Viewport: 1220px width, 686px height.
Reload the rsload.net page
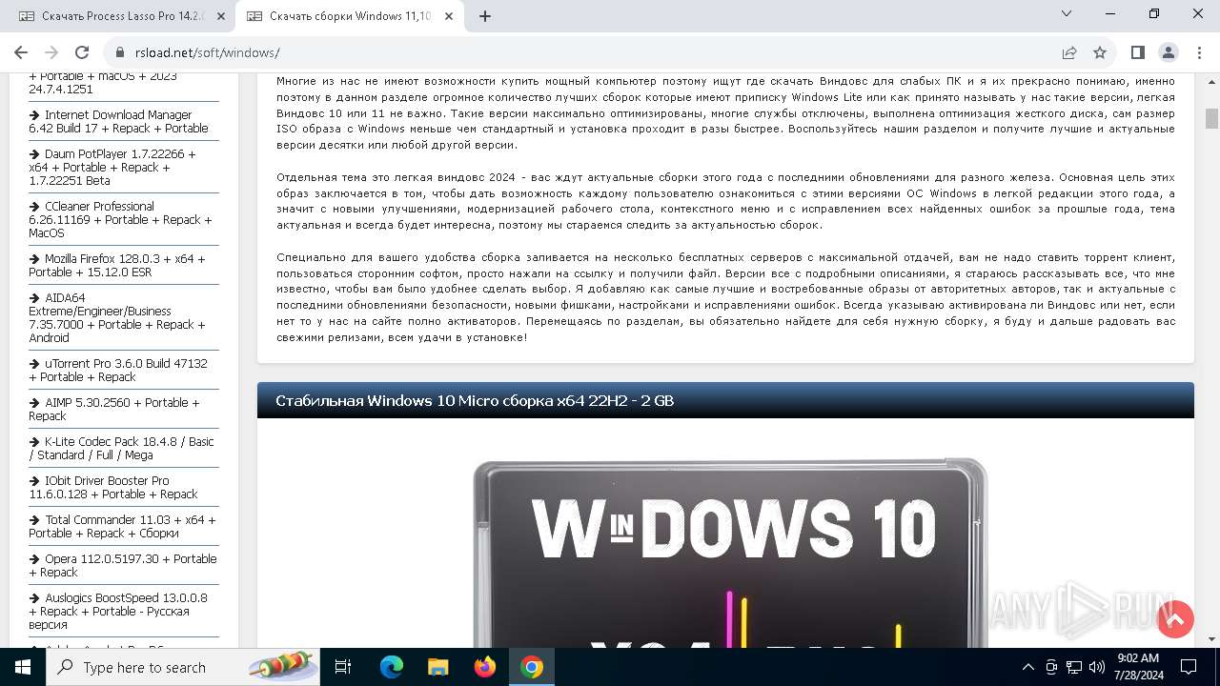[x=82, y=52]
